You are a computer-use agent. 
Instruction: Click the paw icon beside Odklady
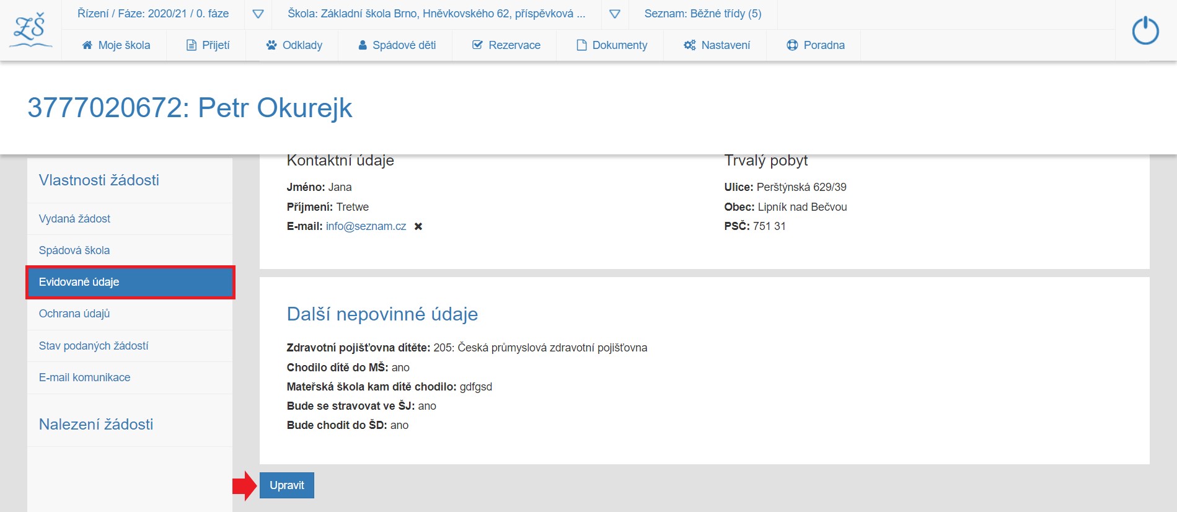pos(271,45)
